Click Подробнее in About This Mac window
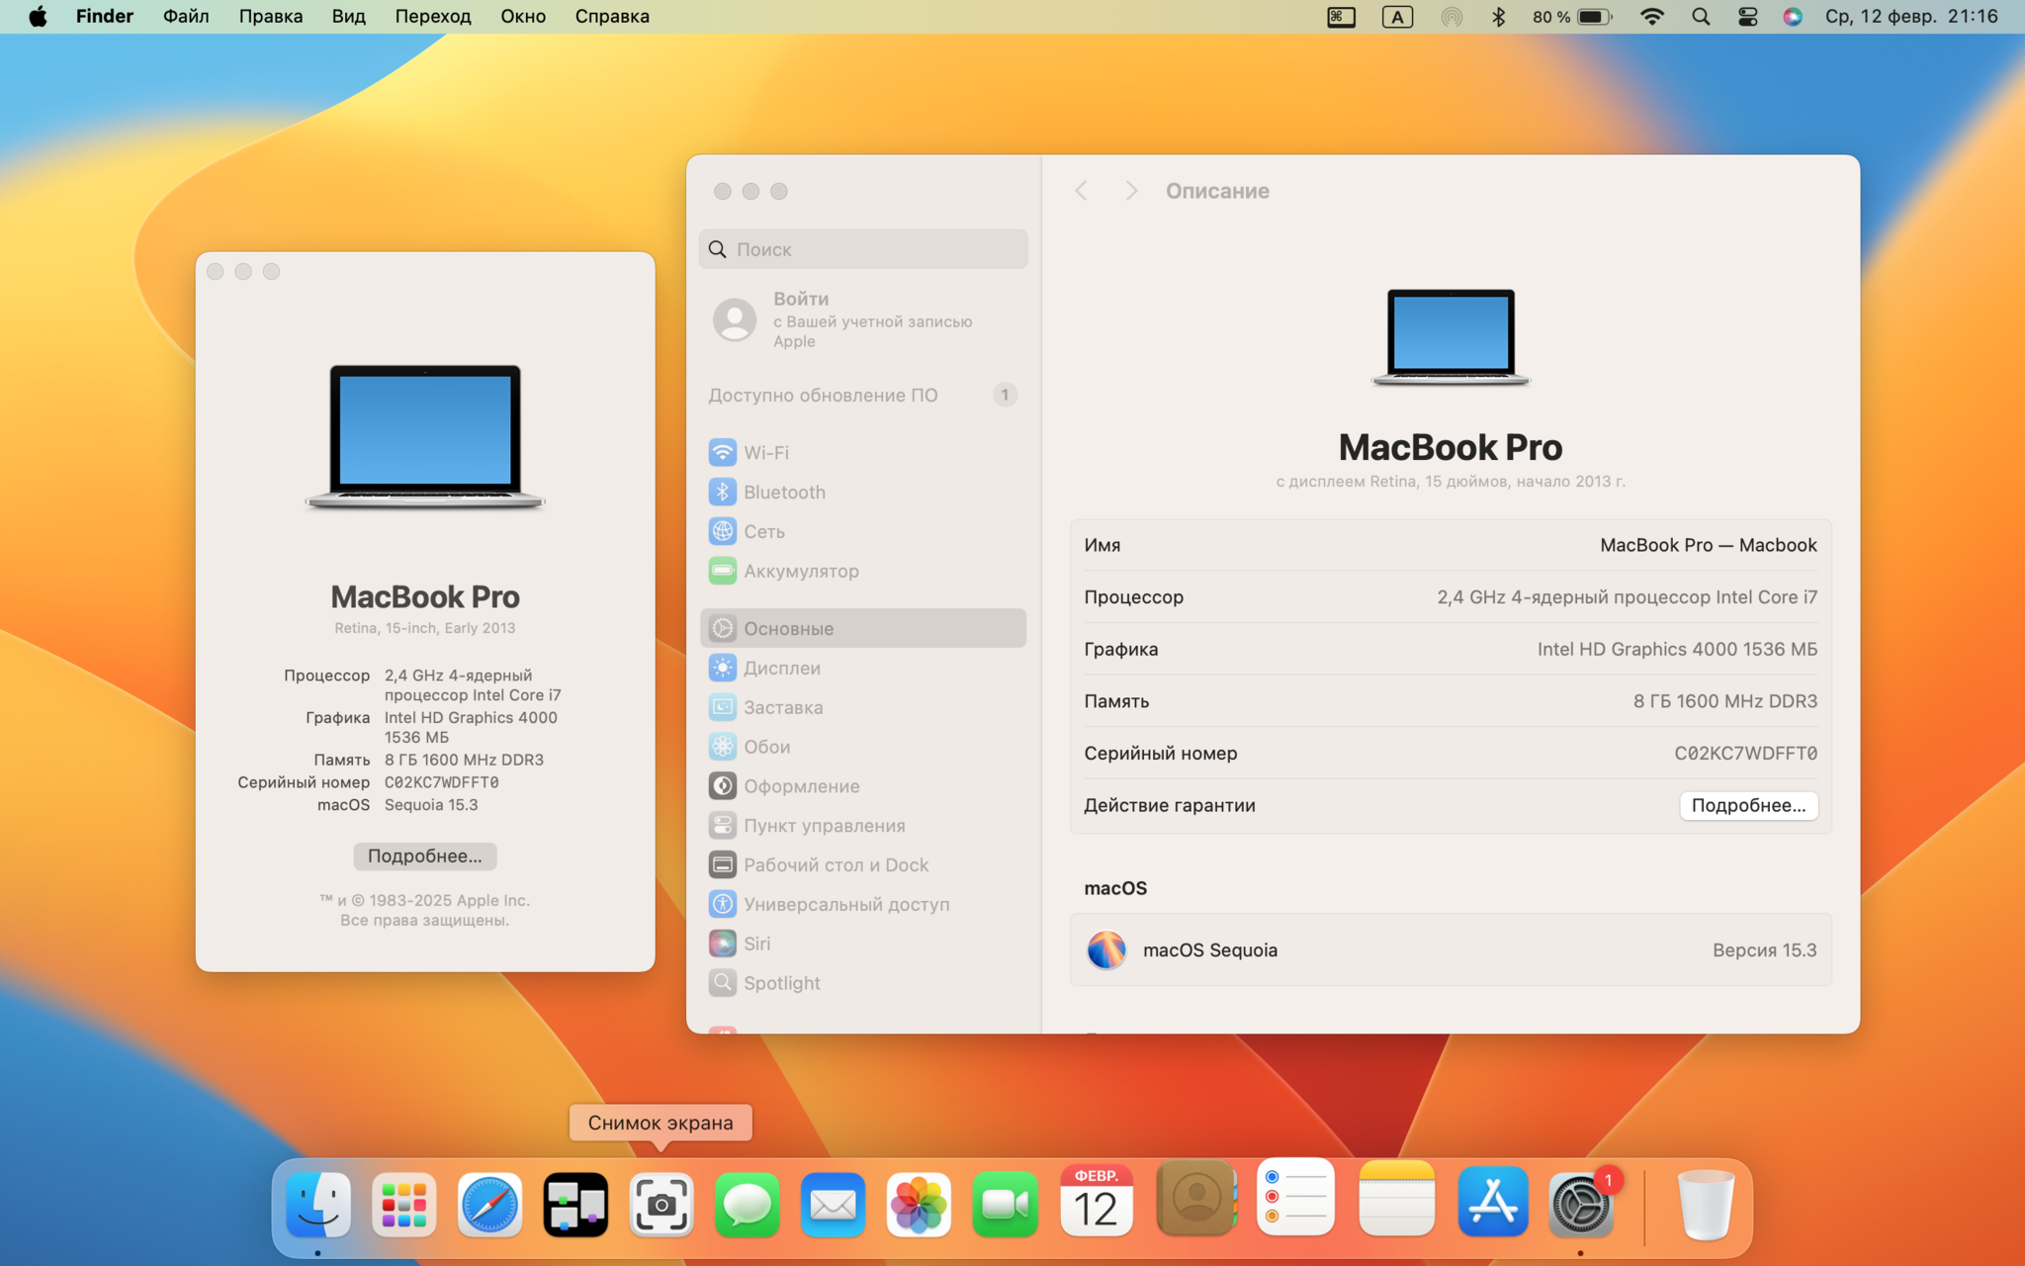This screenshot has width=2025, height=1266. 425,856
